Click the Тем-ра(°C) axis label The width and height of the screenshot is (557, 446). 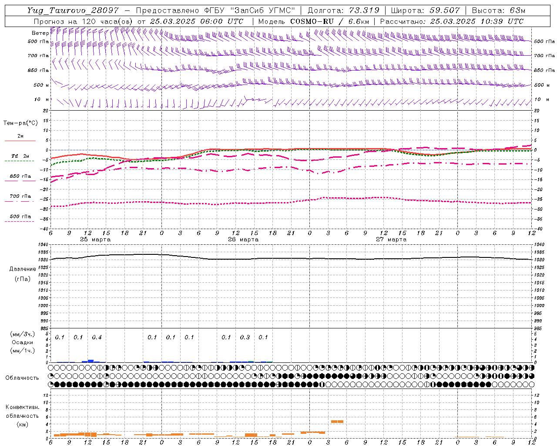click(20, 123)
